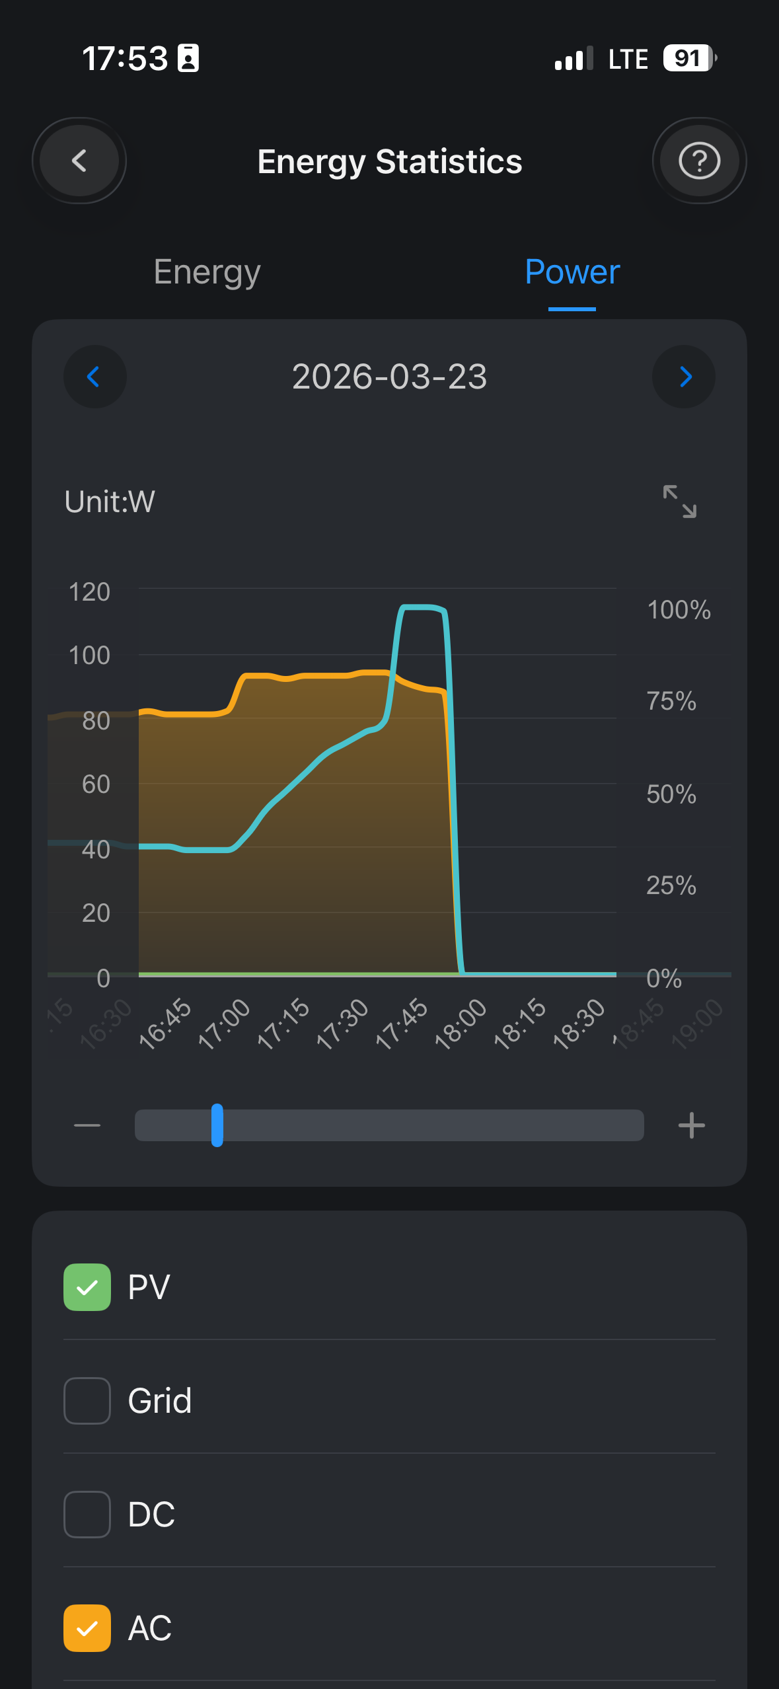The width and height of the screenshot is (779, 1689).
Task: Open the help question mark icon
Action: coord(699,161)
